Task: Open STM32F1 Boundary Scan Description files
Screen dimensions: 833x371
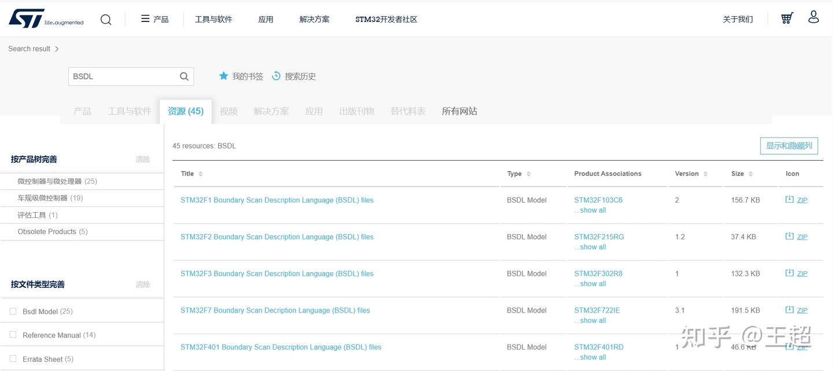Action: tap(277, 200)
